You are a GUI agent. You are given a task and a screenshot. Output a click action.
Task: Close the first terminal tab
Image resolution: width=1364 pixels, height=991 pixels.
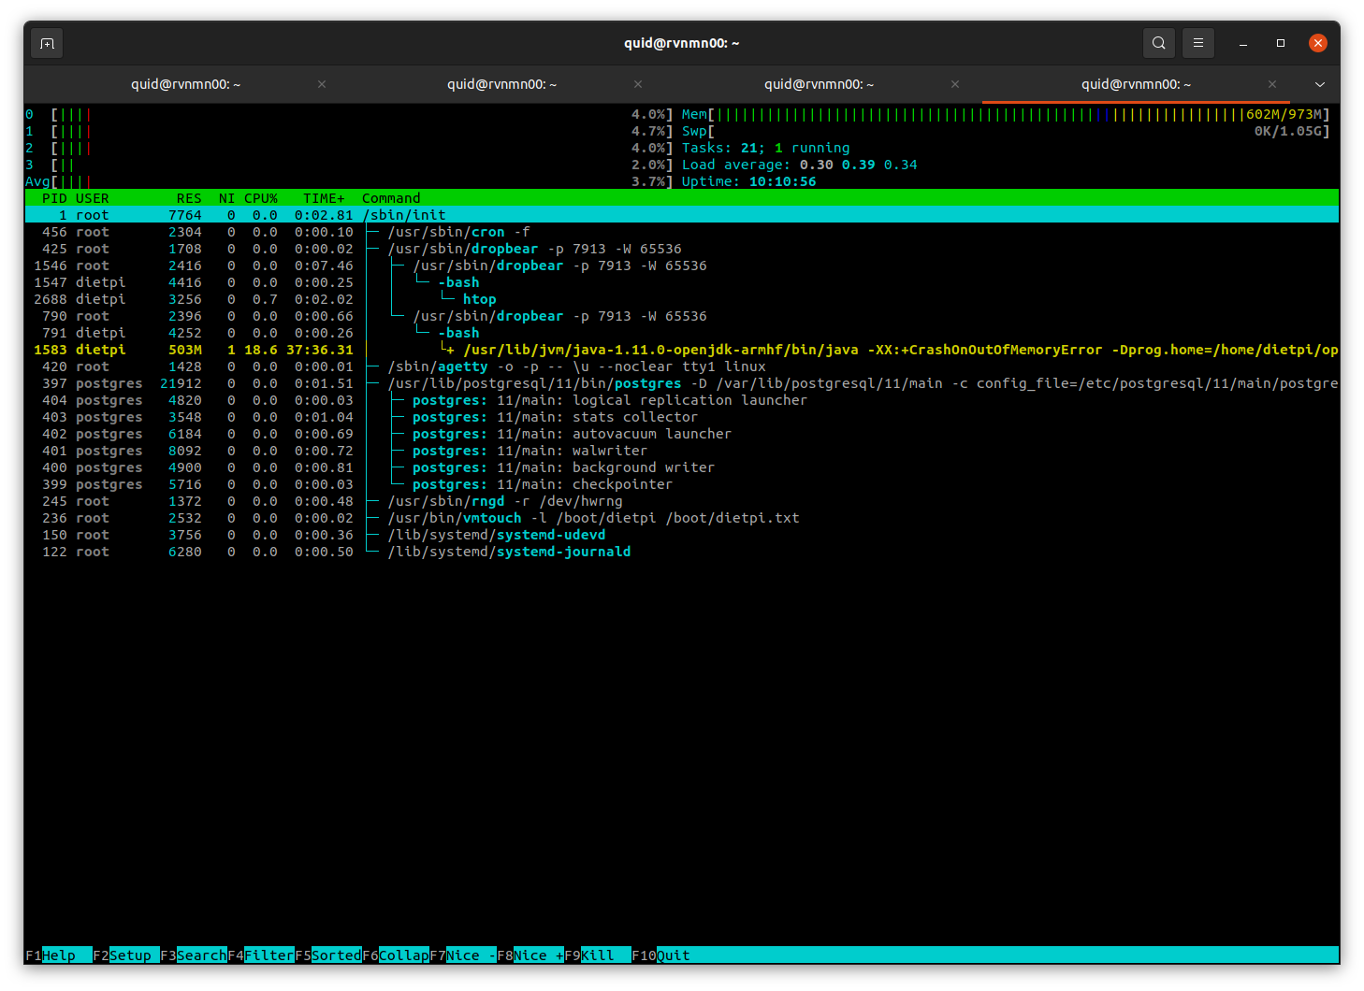322,84
